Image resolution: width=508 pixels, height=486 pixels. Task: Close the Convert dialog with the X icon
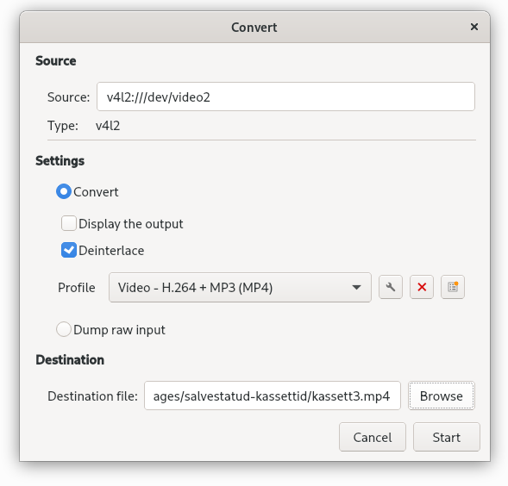point(474,27)
